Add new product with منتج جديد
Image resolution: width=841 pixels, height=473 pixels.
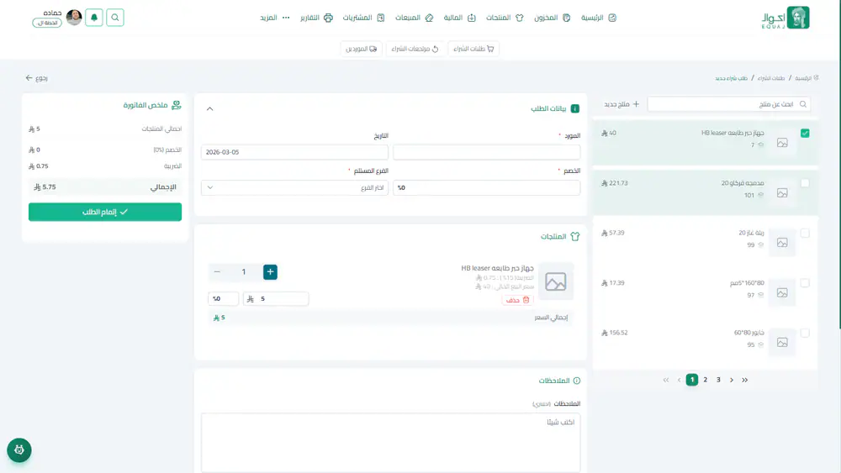[x=621, y=104]
